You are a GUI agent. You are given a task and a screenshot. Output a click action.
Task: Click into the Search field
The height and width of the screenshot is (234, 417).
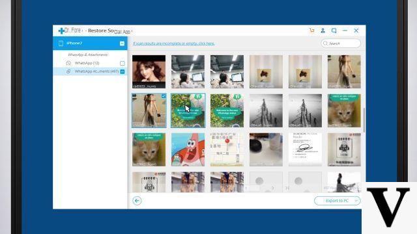341,44
